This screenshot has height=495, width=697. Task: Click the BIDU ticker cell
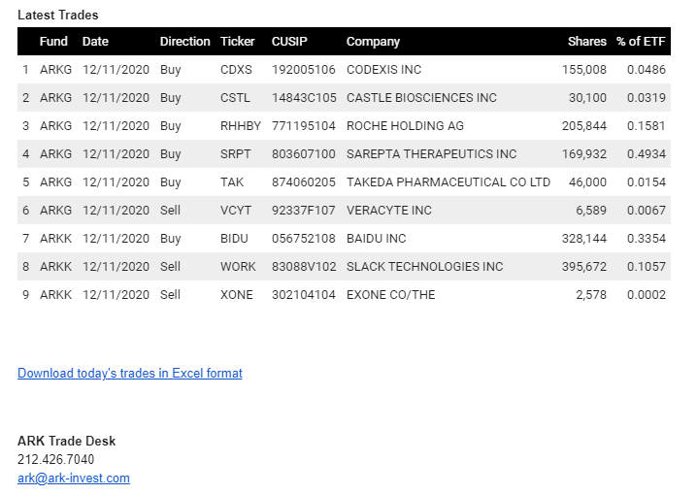[234, 239]
